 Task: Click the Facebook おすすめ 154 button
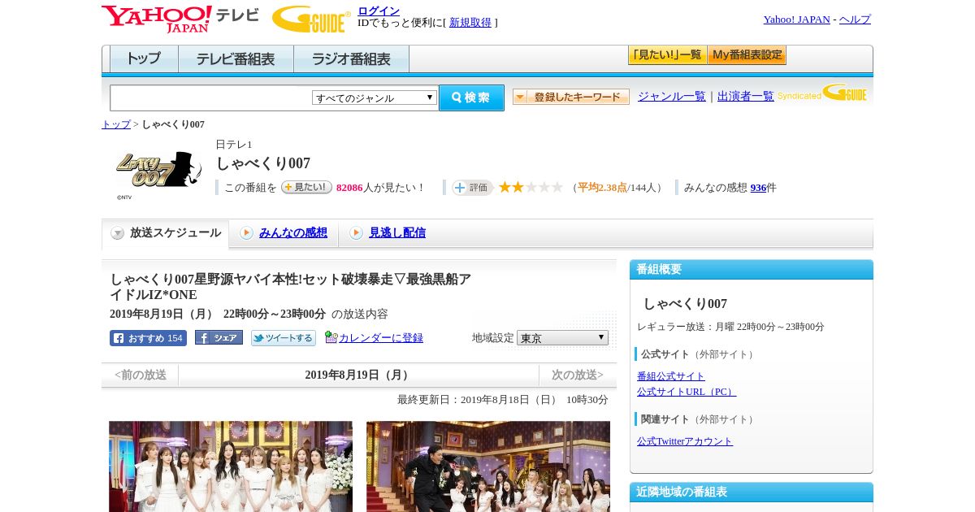tap(148, 338)
